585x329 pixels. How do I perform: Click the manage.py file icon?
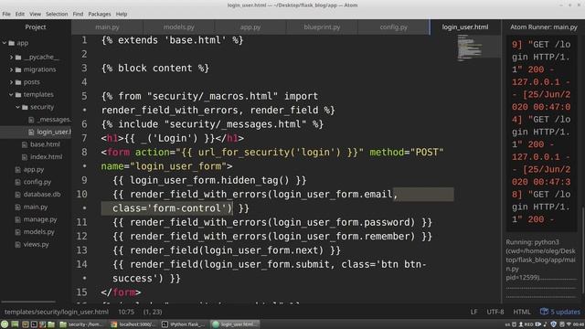tap(17, 219)
